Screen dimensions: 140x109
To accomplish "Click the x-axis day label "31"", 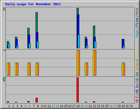I will click(x=131, y=106).
